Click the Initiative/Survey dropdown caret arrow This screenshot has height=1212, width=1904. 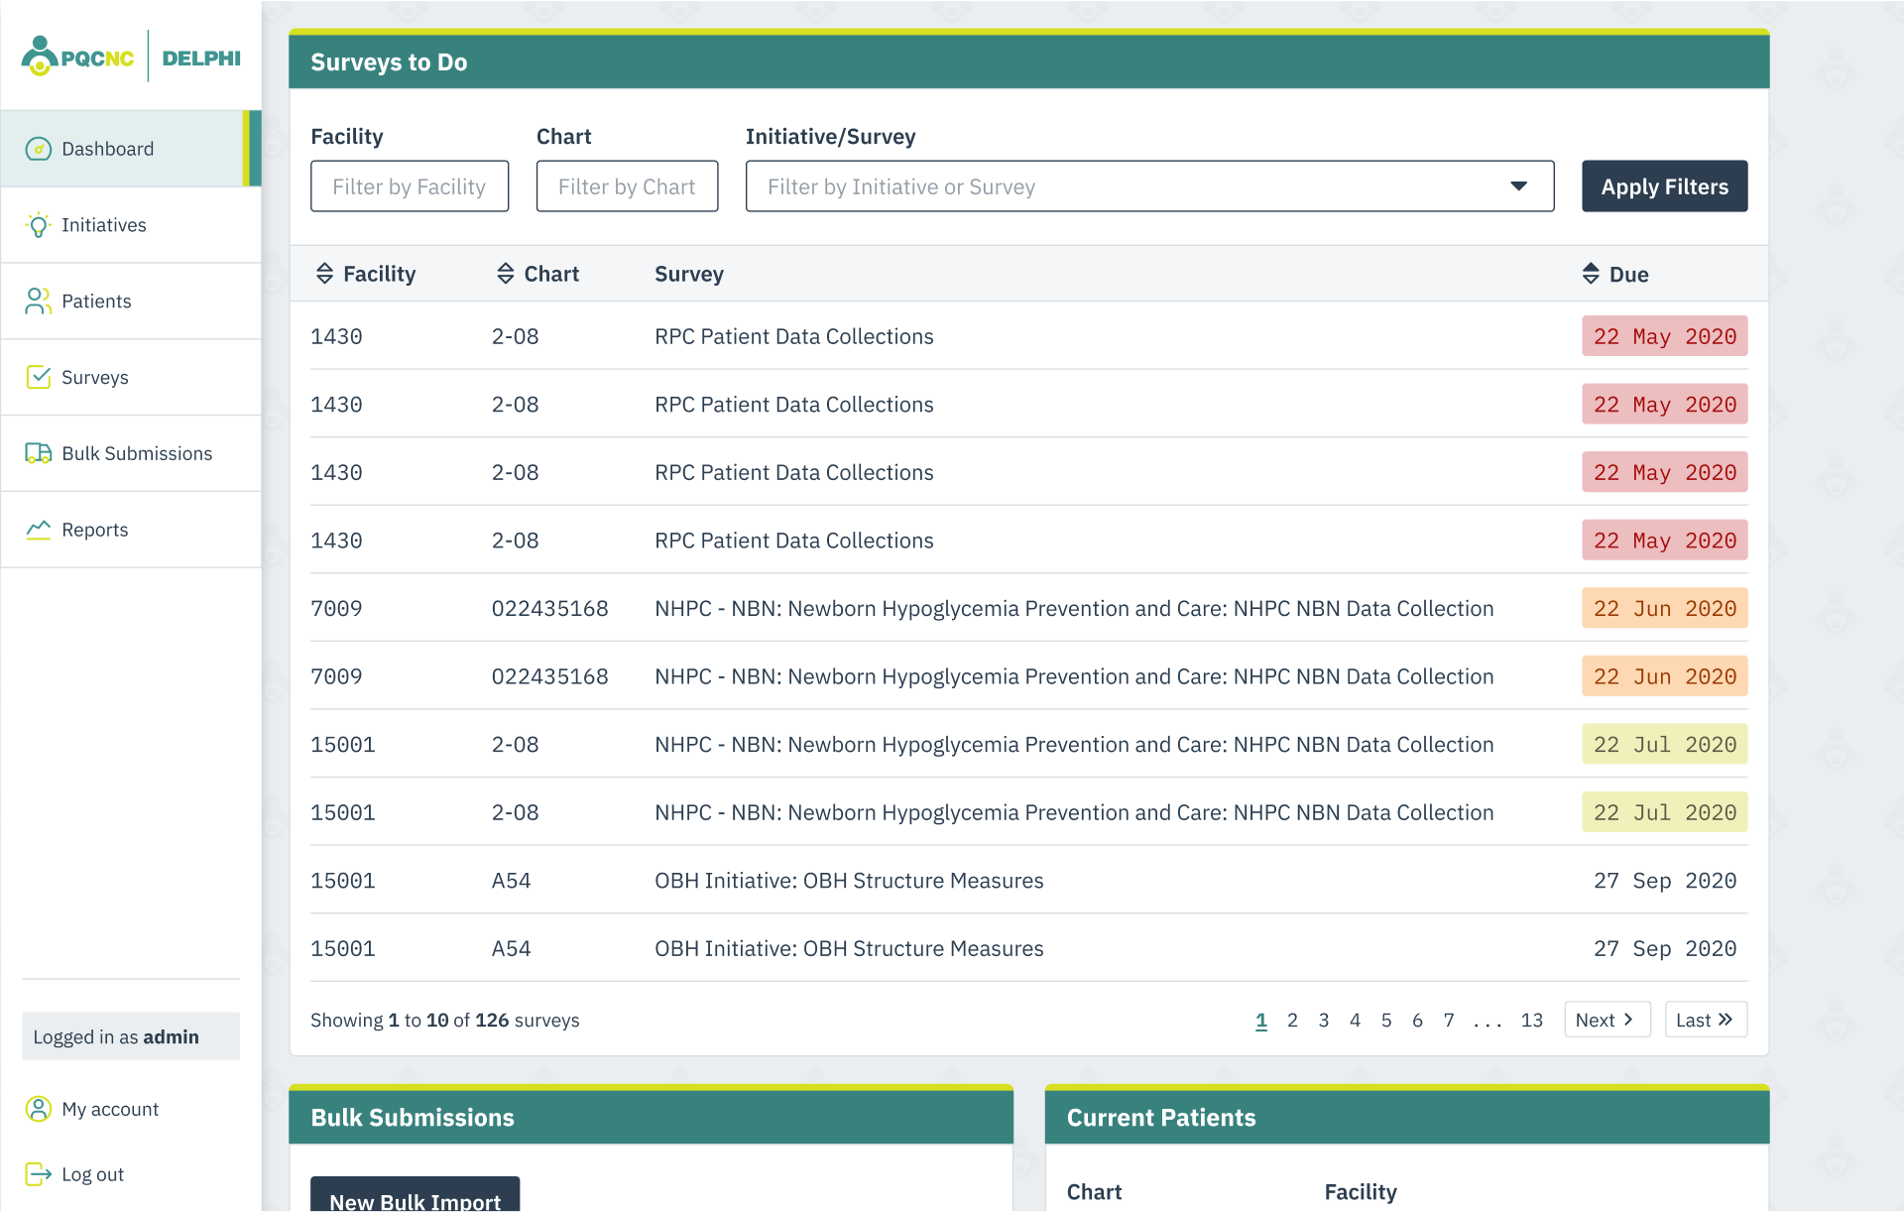point(1518,186)
